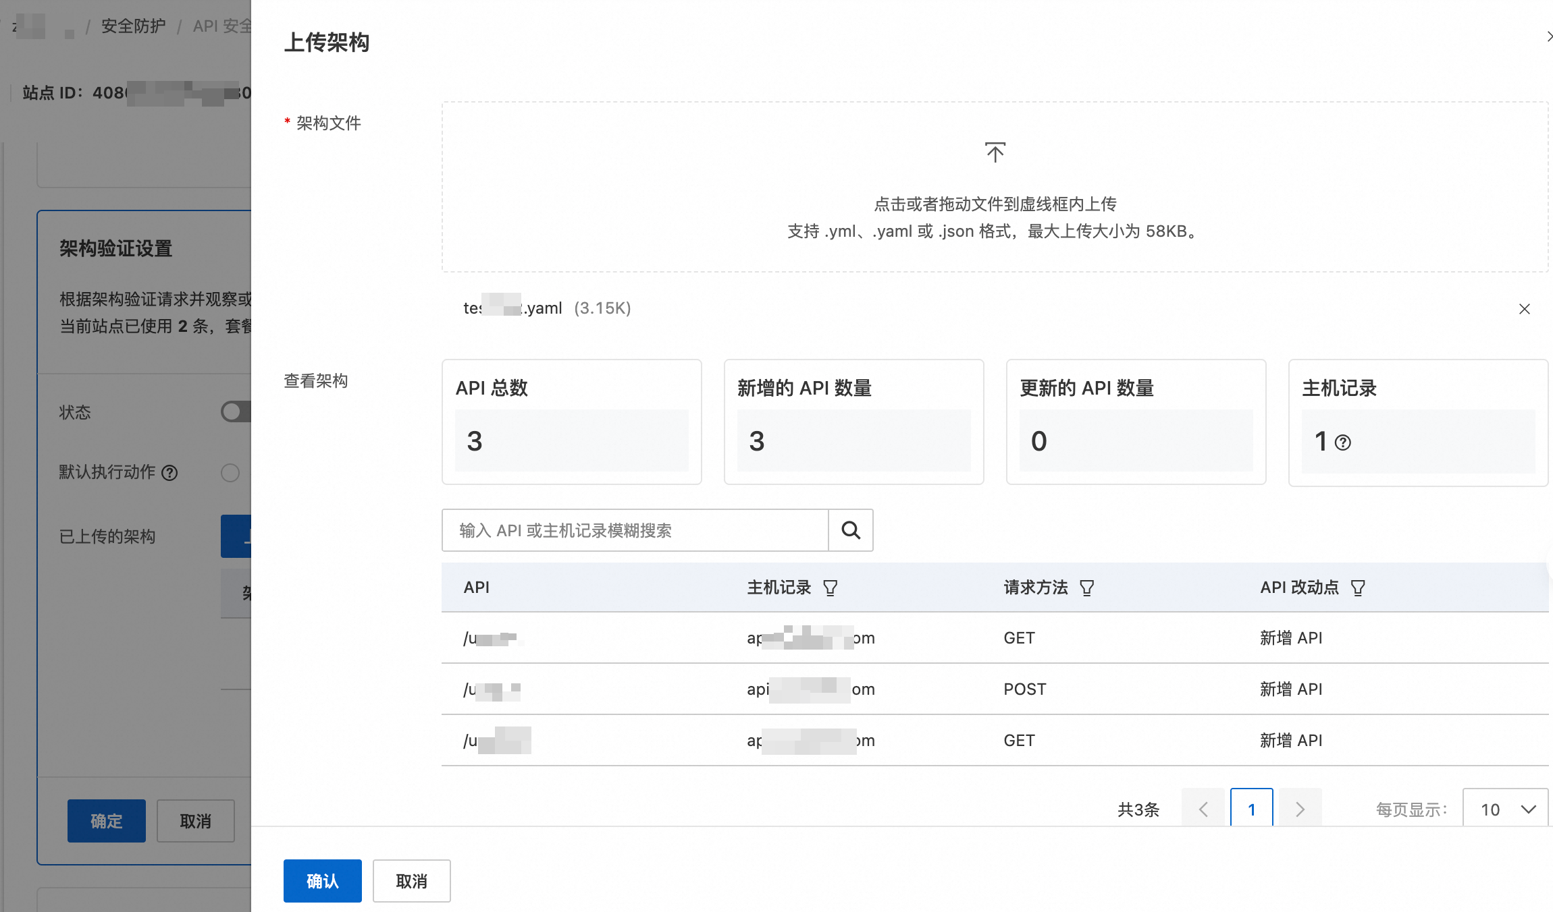
Task: Open the API 改动点 column filter icon
Action: point(1358,588)
